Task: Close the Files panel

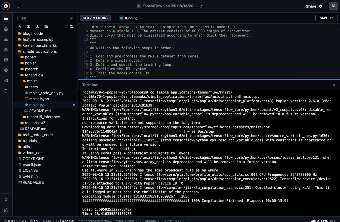Action: click(71, 19)
